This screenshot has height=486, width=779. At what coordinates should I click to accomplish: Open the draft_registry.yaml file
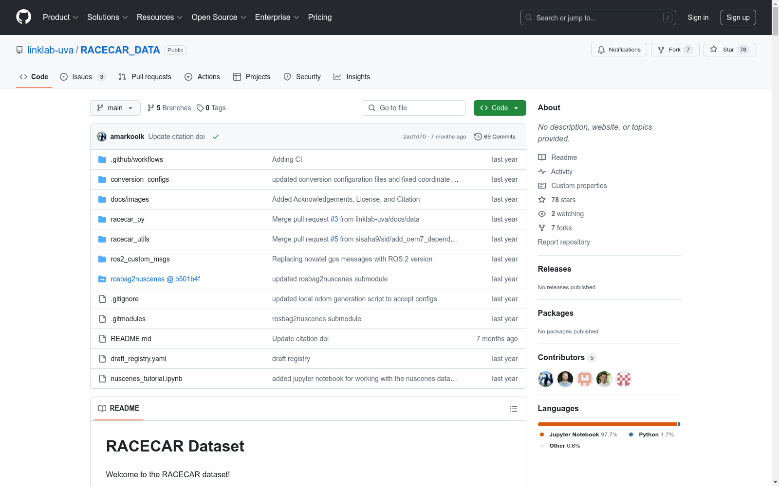138,359
